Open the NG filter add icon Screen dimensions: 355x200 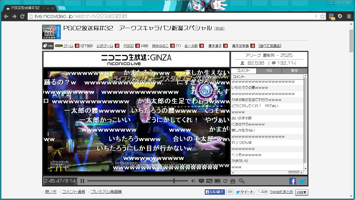click(x=209, y=181)
